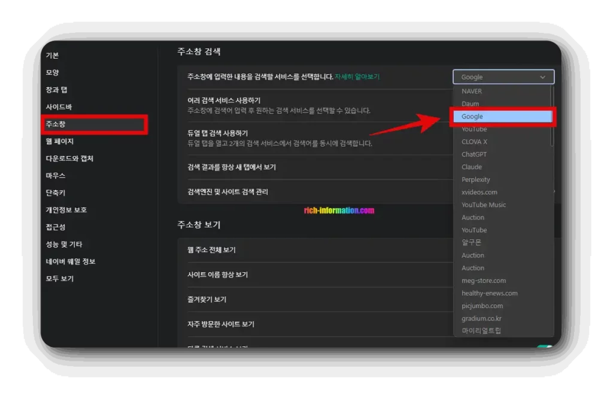613x399 pixels.
Task: Click the 자주 방문한 사이트 보기 row
Action: [315, 324]
